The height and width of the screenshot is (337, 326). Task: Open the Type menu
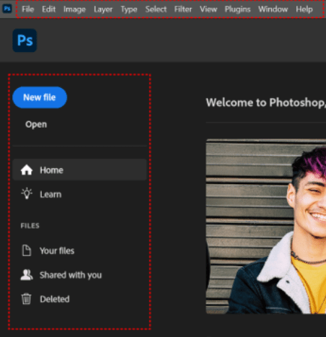click(x=129, y=9)
